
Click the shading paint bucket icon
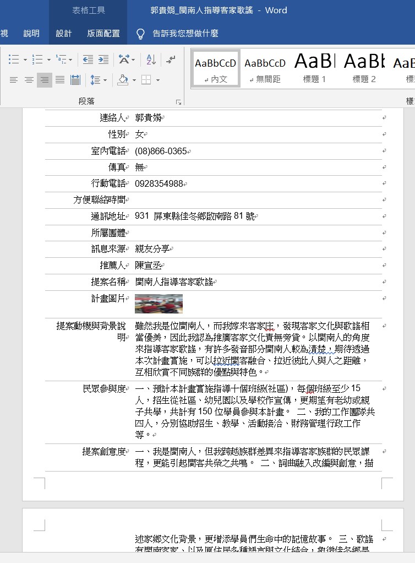tap(123, 80)
